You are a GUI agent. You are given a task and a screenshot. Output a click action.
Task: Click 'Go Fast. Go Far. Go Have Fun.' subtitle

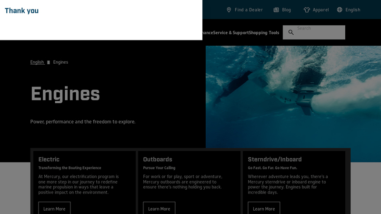(272, 168)
